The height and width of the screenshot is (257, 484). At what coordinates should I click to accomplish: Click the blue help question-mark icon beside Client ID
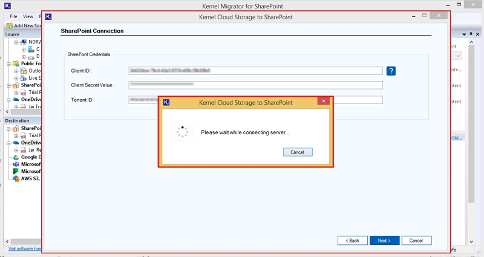point(391,71)
